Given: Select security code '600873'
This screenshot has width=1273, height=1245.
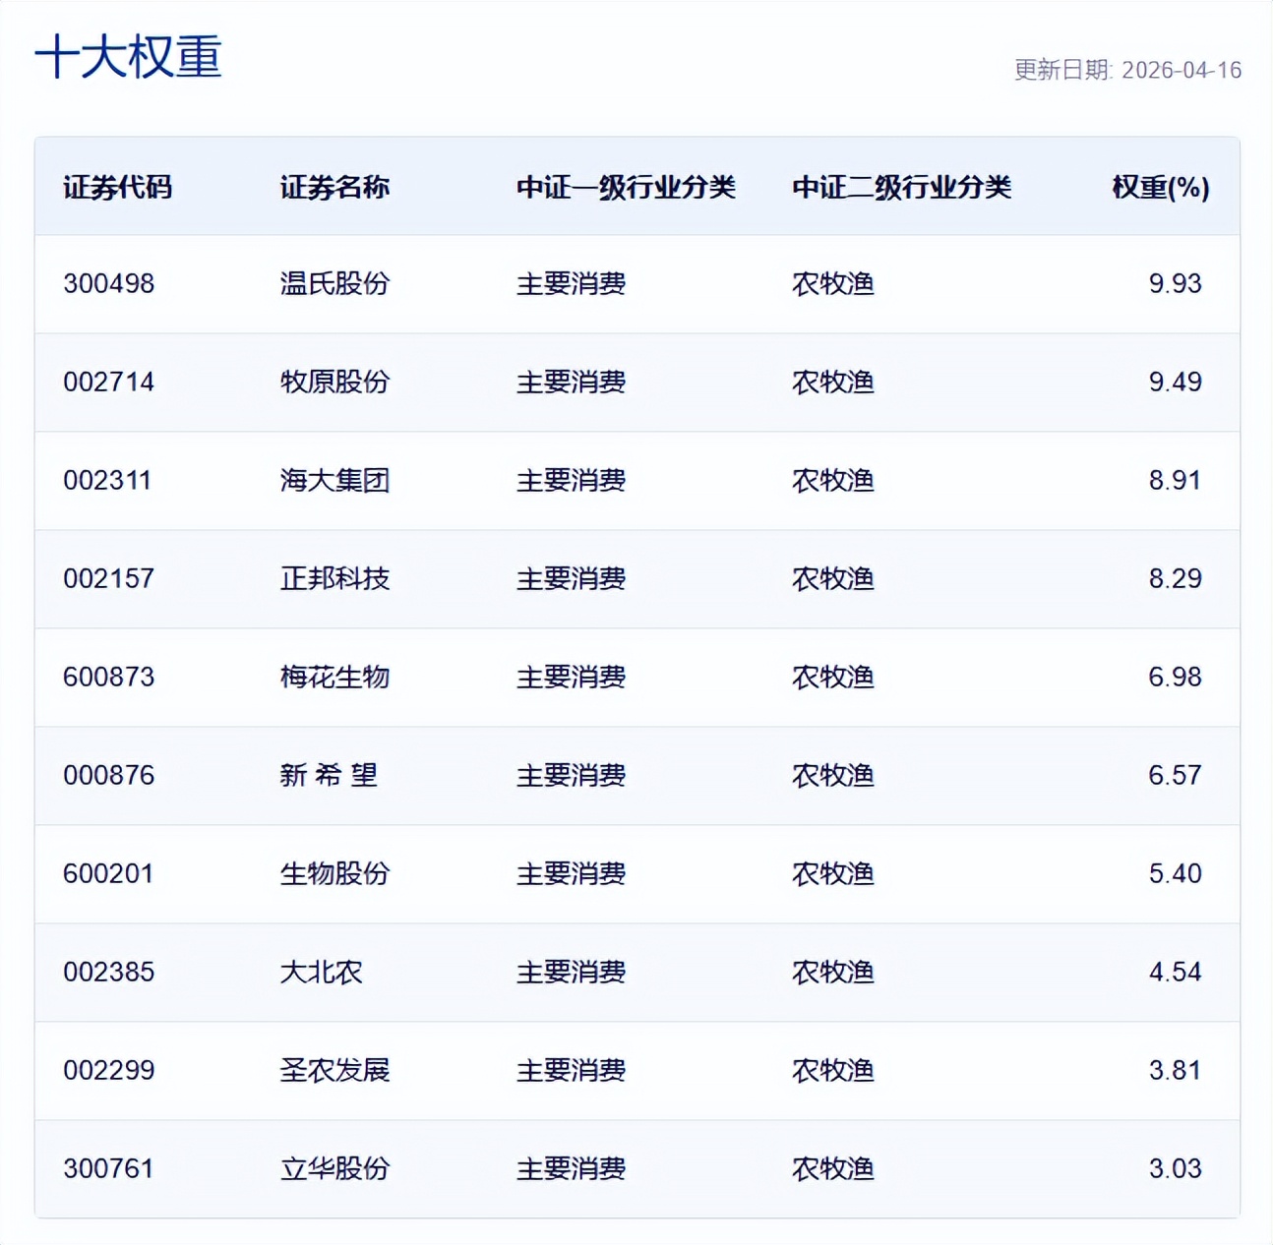Looking at the screenshot, I should point(109,677).
